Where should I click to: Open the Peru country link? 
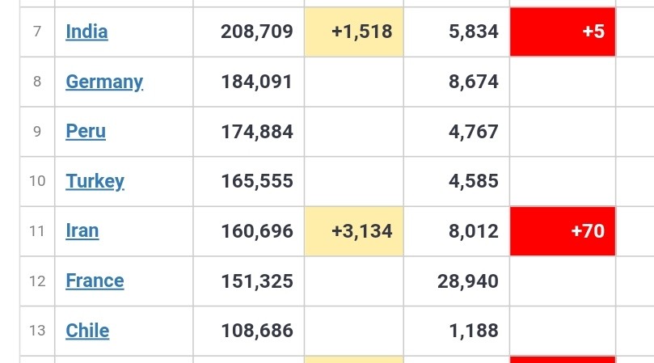coord(86,132)
